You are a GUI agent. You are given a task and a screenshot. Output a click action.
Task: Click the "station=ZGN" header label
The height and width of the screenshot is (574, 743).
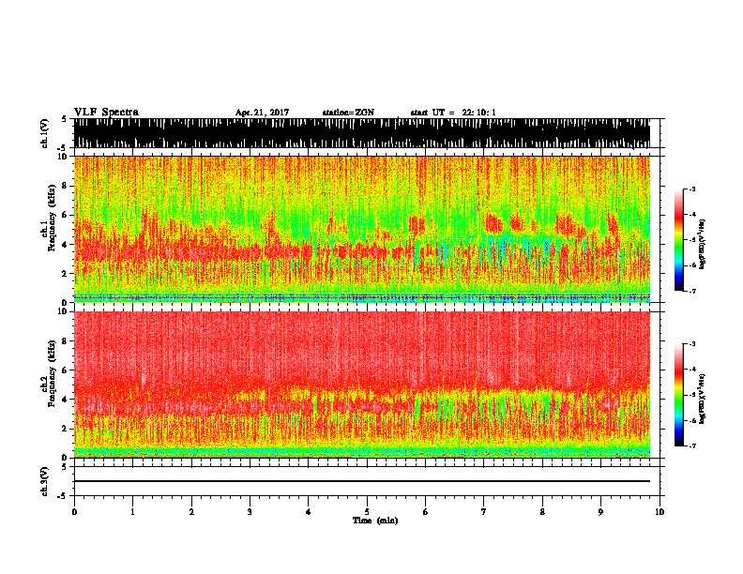(x=348, y=113)
